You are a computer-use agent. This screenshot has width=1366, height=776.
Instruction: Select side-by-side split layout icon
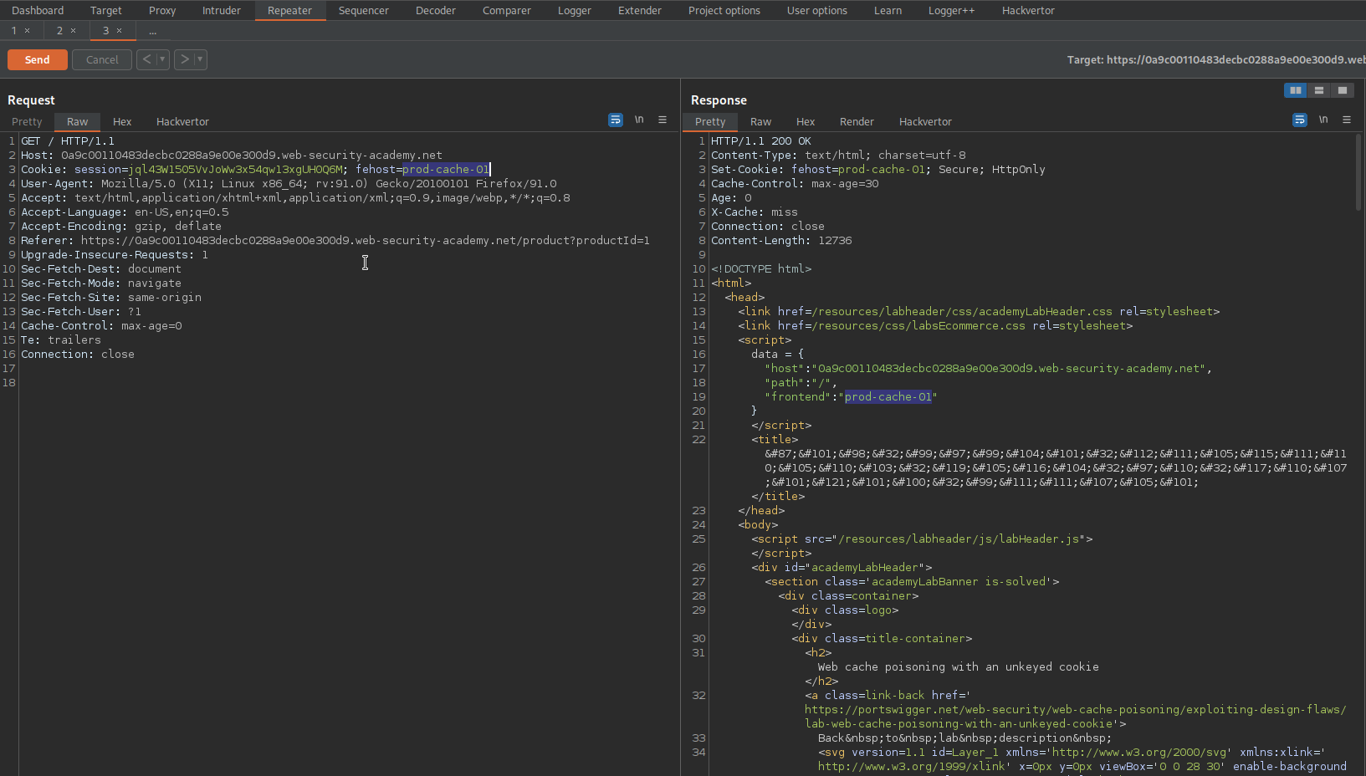click(1295, 90)
